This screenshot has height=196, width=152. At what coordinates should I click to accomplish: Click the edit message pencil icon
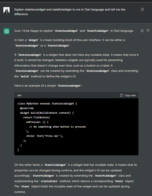(142, 9)
